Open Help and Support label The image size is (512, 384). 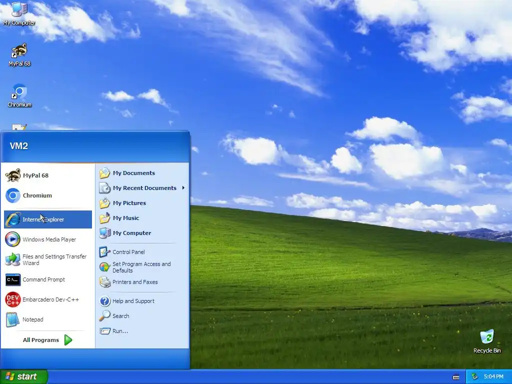pos(133,301)
